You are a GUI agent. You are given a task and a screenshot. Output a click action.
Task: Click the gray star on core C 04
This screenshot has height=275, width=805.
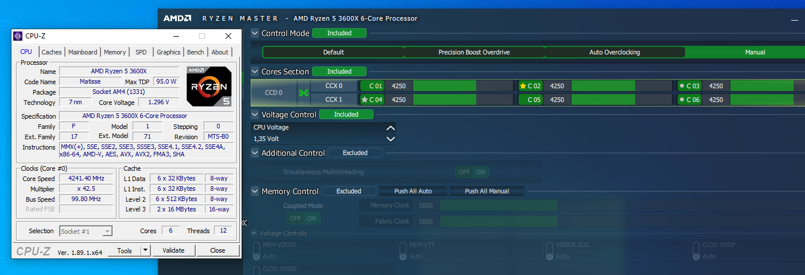364,100
